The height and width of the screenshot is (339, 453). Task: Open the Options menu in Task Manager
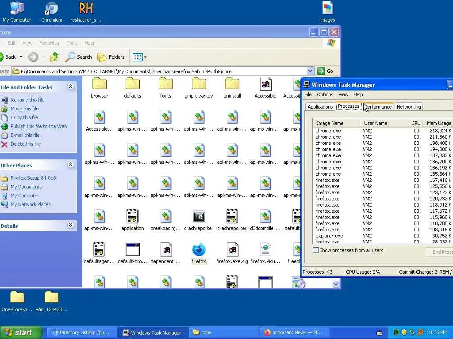click(x=325, y=94)
